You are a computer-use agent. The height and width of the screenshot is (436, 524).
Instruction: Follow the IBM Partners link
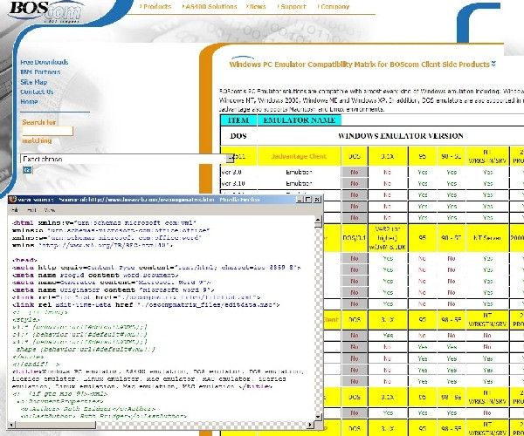pyautogui.click(x=40, y=72)
